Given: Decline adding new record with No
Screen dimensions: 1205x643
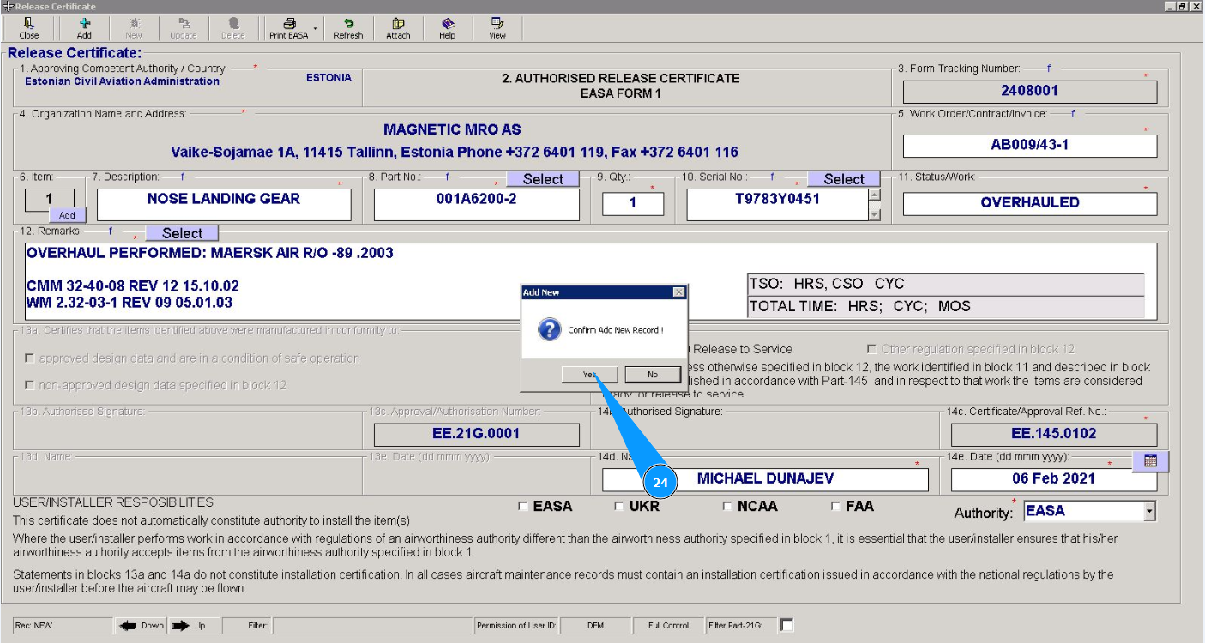Looking at the screenshot, I should [x=653, y=375].
